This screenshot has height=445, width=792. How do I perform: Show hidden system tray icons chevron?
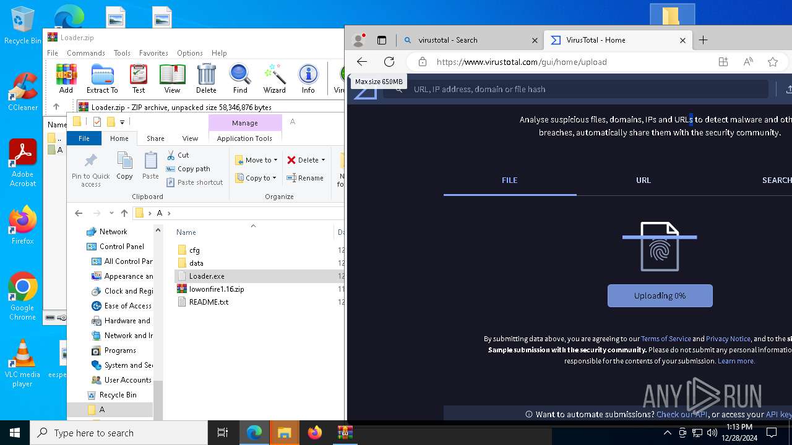pos(667,433)
